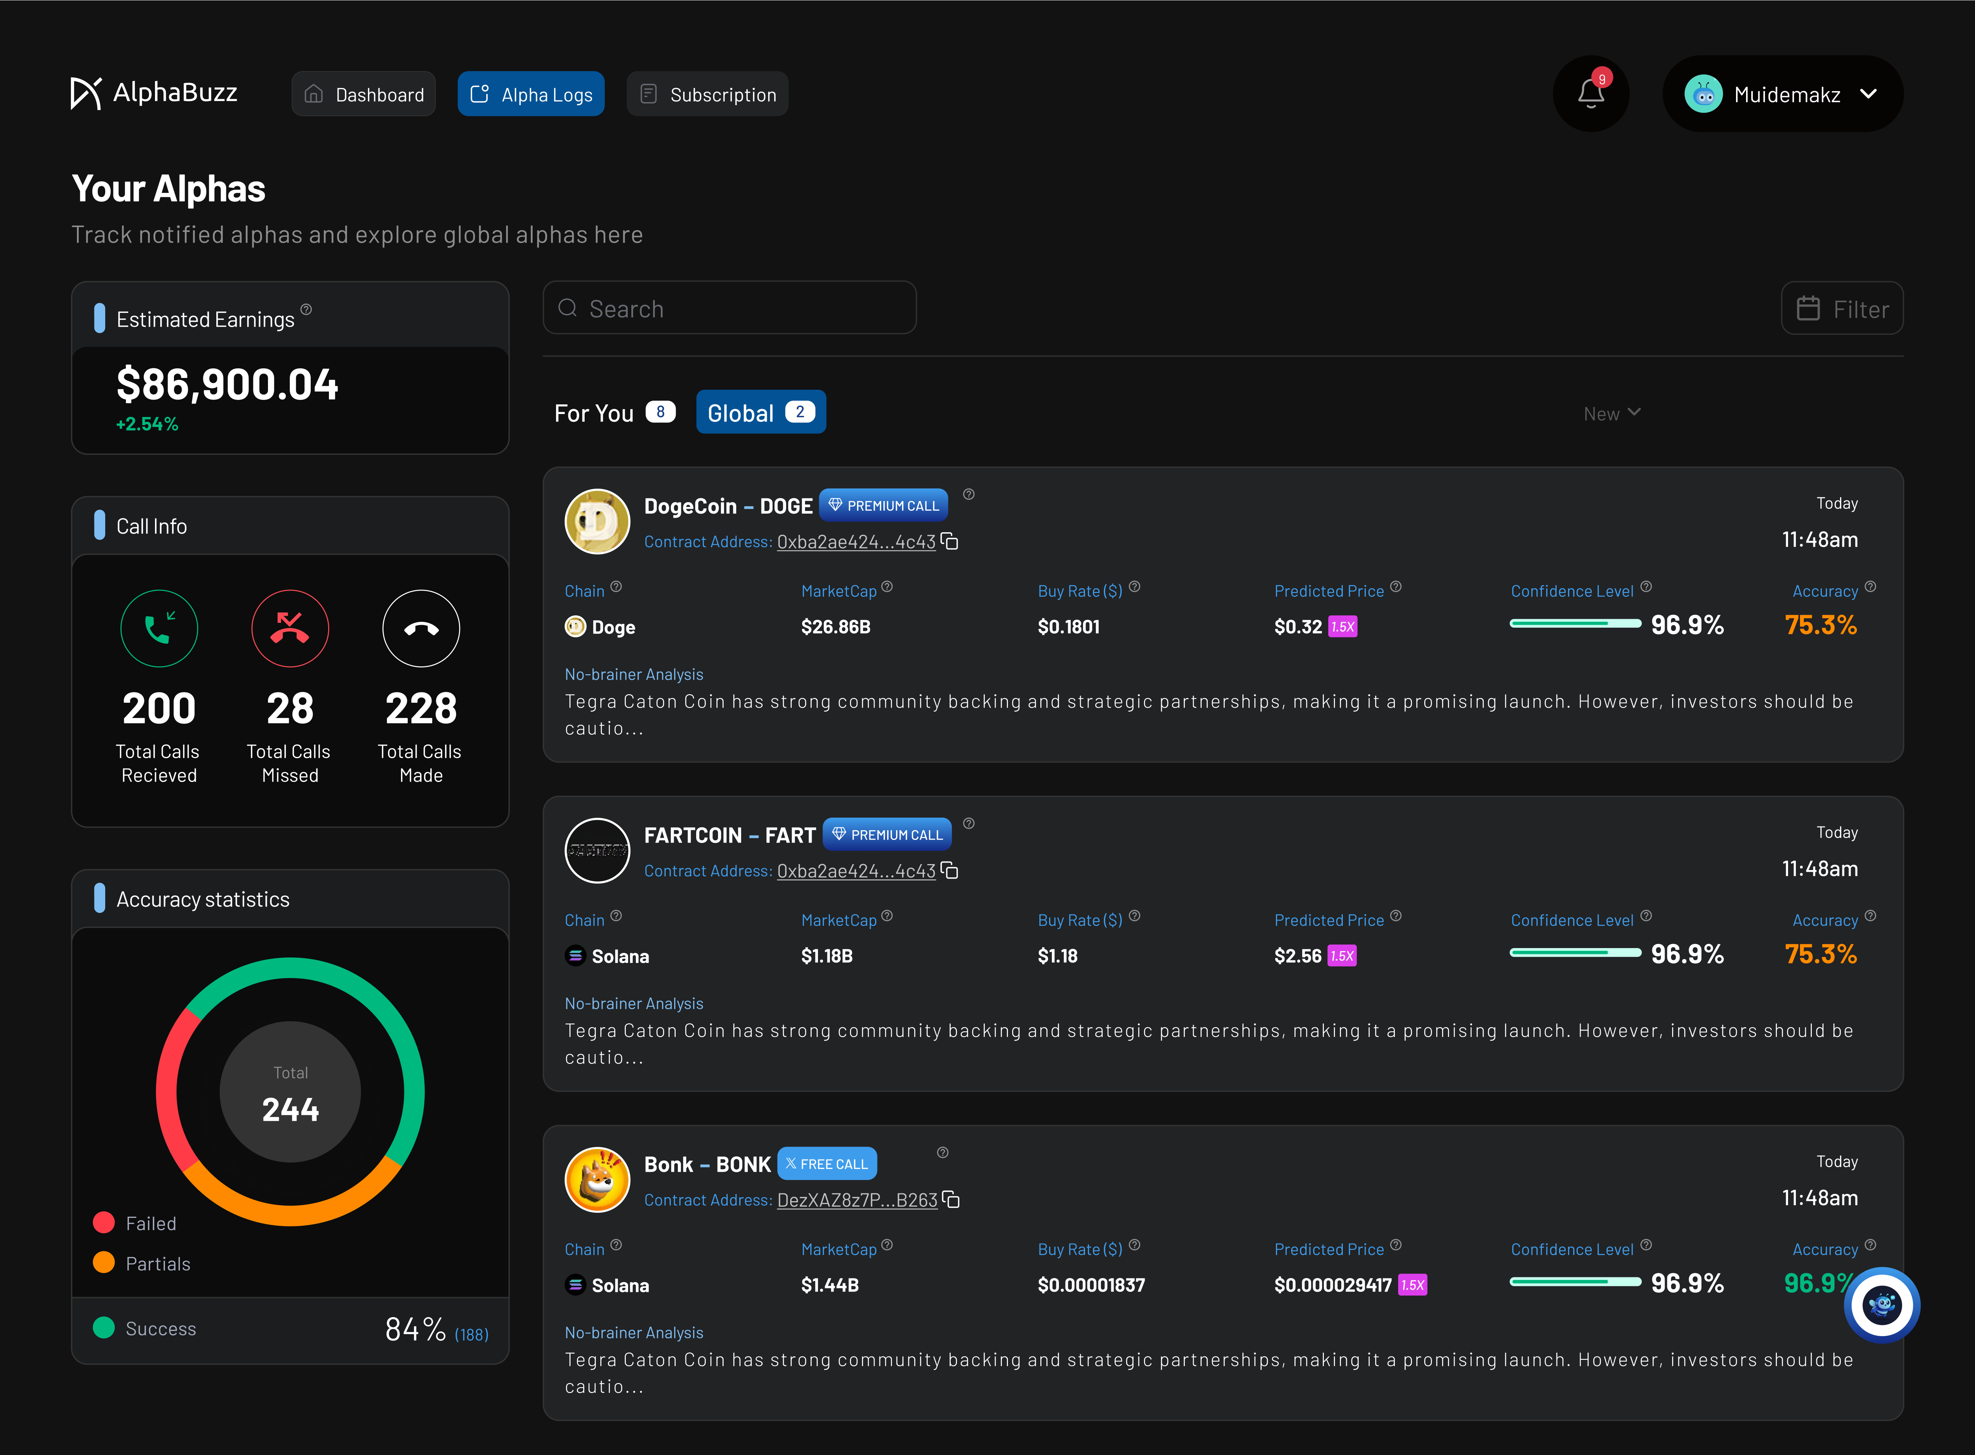Open FARTCOIN contract address link
The height and width of the screenshot is (1455, 1975).
pyautogui.click(x=856, y=871)
